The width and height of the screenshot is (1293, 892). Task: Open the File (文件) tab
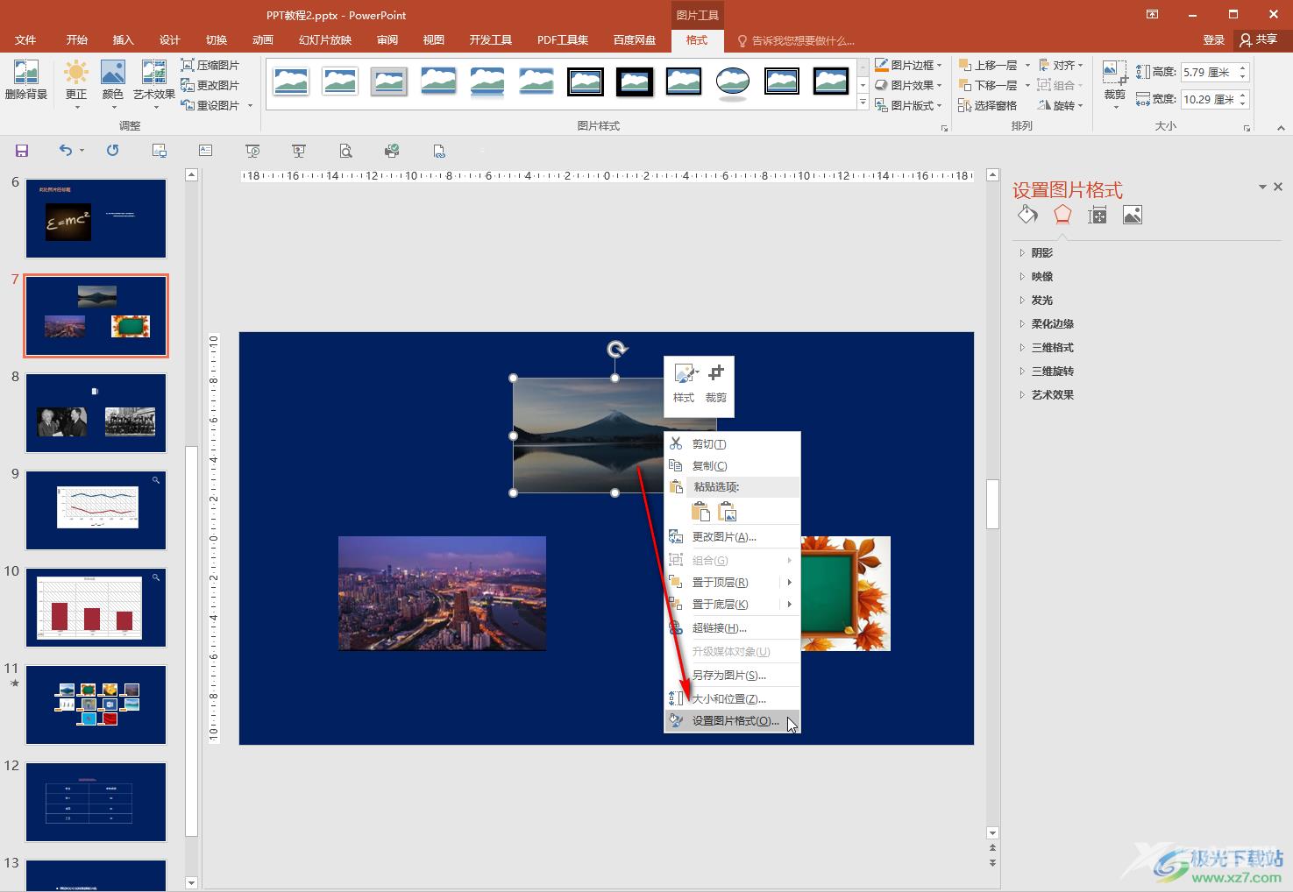click(x=25, y=40)
